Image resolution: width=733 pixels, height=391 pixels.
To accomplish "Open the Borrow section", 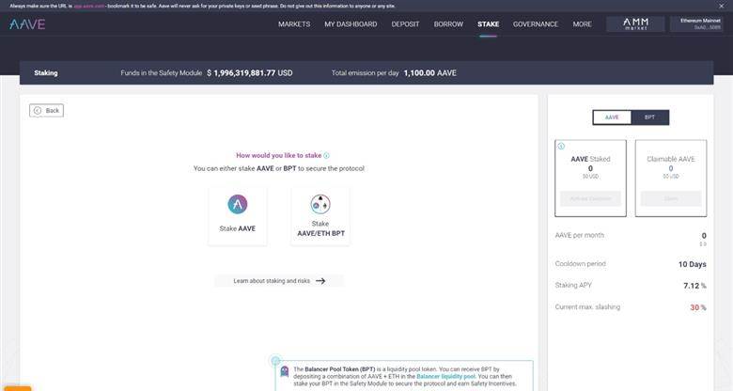I will (448, 23).
